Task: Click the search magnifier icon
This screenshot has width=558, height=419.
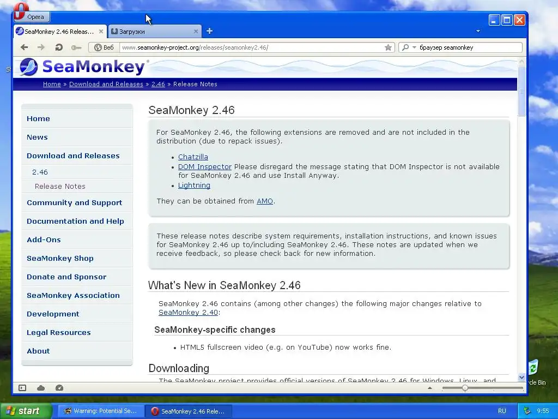Action: [x=405, y=47]
